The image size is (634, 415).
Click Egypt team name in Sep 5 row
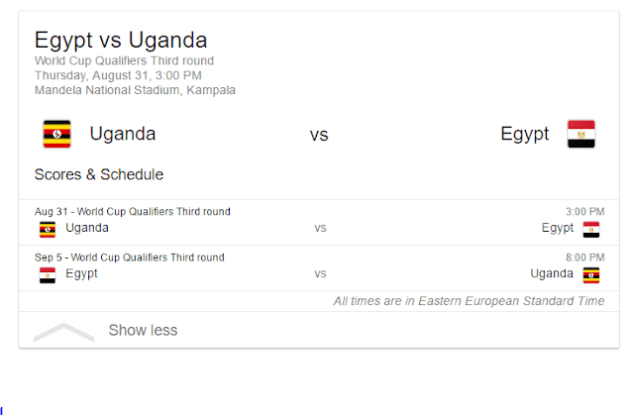81,274
